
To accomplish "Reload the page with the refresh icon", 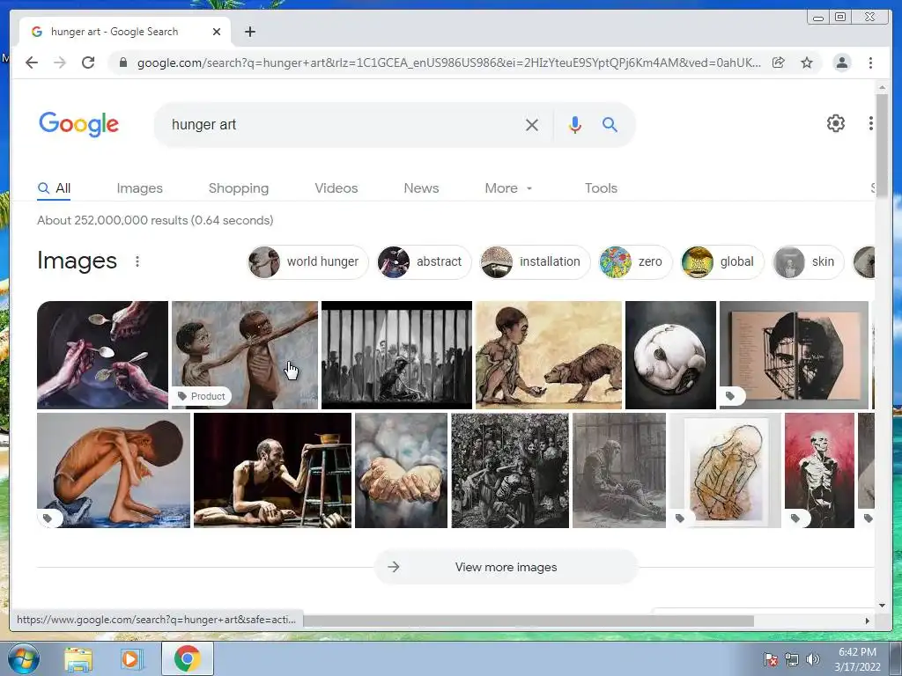I will tap(88, 62).
